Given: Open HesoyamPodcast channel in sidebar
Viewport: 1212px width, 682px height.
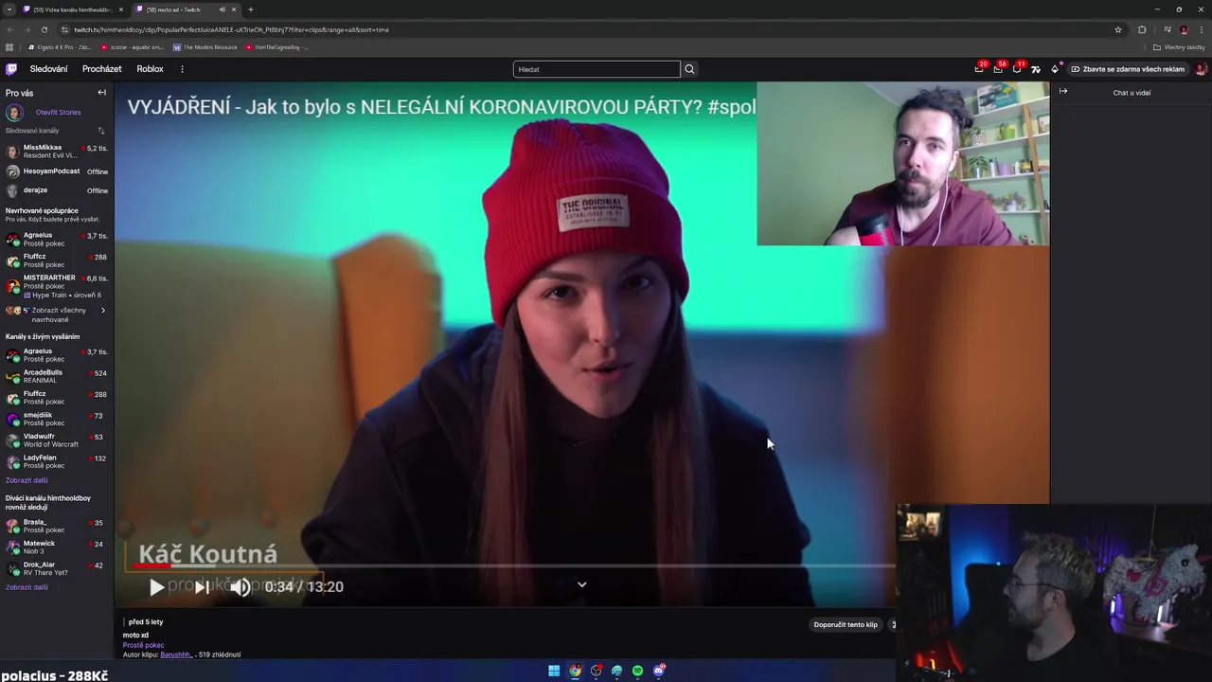Looking at the screenshot, I should tap(57, 171).
